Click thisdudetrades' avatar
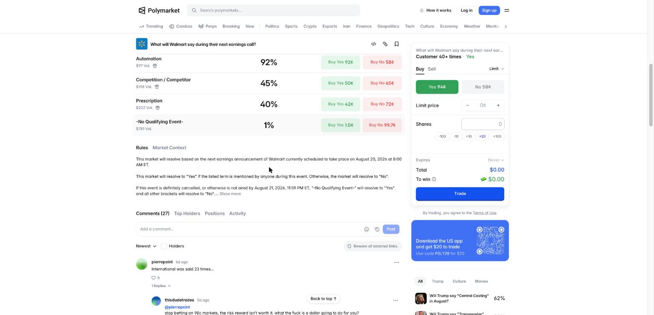654x315 pixels. pyautogui.click(x=156, y=301)
